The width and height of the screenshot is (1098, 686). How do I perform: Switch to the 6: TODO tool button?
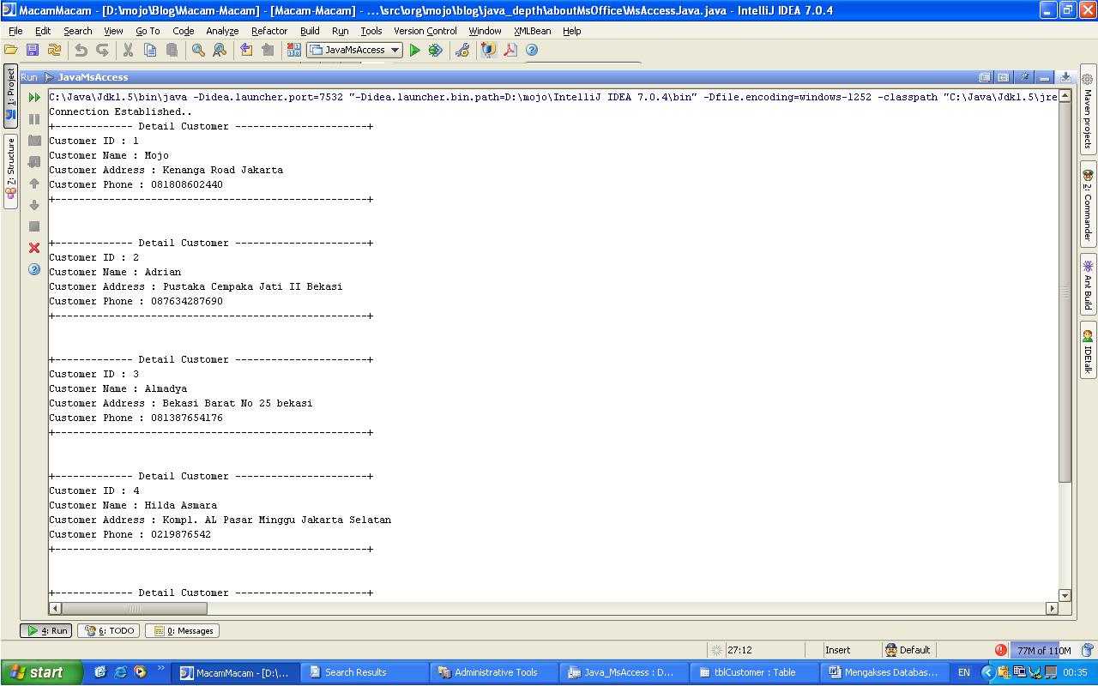(108, 630)
